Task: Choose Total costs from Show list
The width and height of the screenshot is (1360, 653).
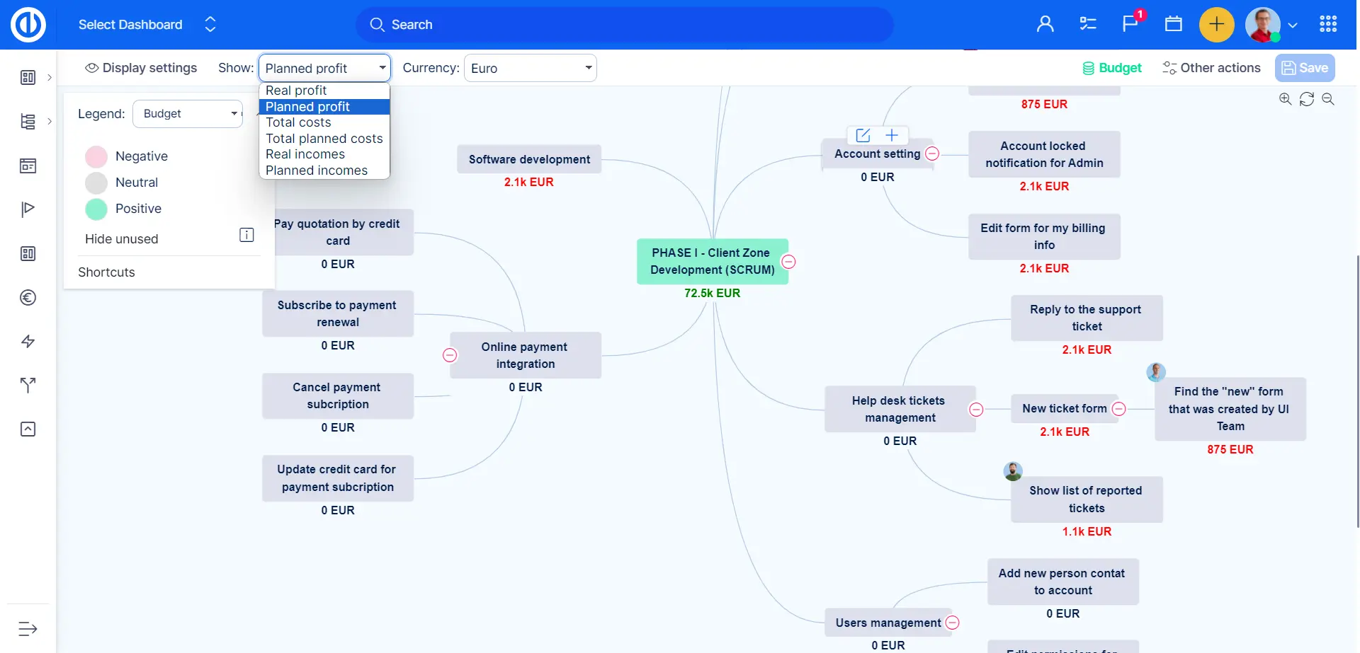Action: pos(298,122)
